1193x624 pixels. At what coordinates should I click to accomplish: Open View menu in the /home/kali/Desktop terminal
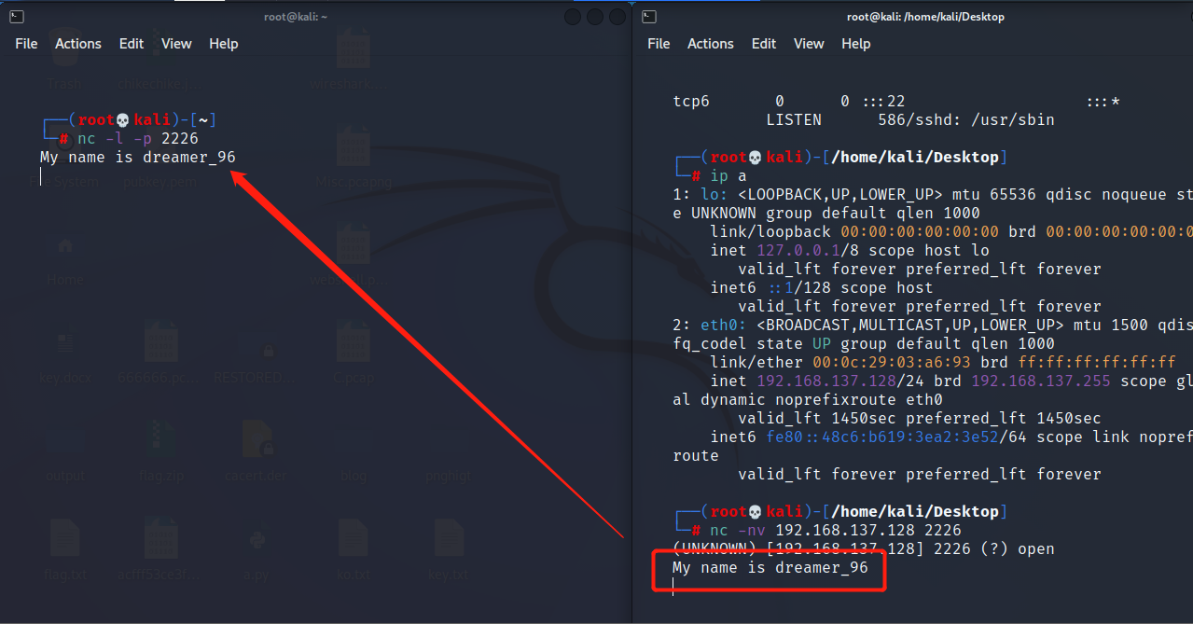pos(809,44)
